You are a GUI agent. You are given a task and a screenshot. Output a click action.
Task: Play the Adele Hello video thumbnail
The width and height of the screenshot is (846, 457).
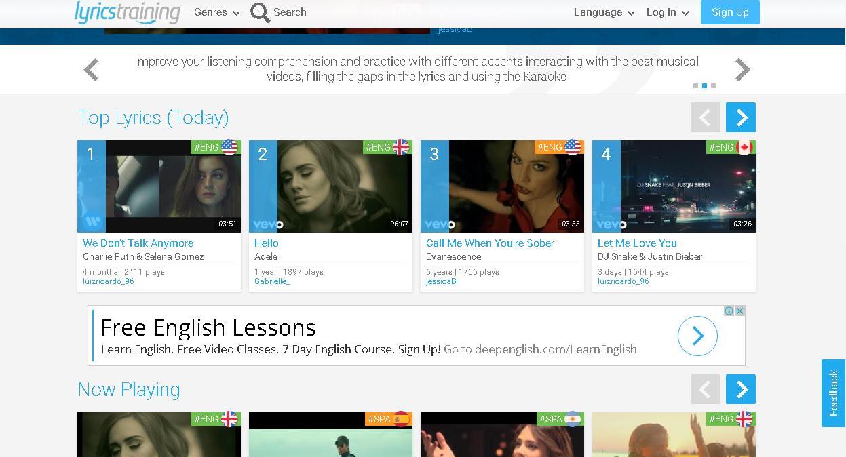(330, 186)
